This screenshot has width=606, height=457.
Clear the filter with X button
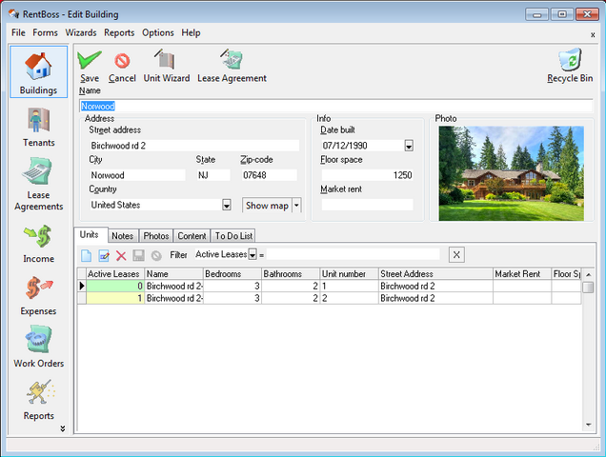point(456,255)
